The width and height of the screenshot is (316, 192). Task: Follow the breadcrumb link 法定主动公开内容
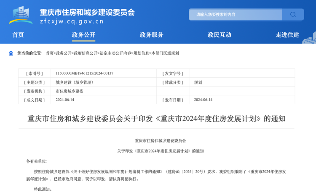(x=115, y=53)
